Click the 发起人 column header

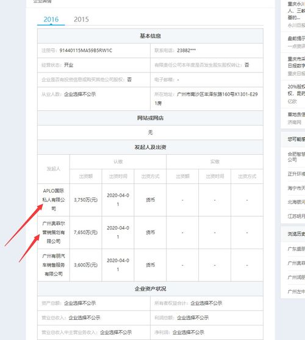pos(54,169)
